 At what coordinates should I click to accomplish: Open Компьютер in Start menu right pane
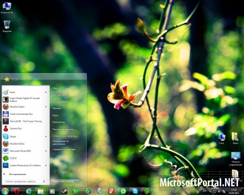59,122
